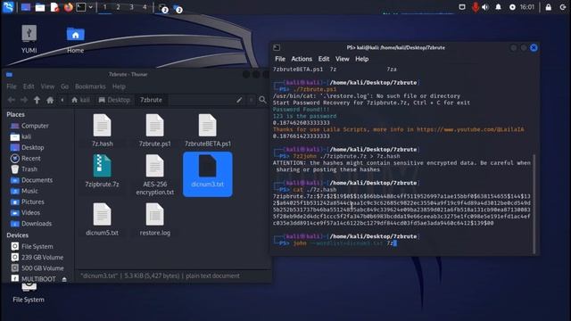Screen dimensions: 571x321
Task: Click the show desktop panel icon
Action: [26, 7]
